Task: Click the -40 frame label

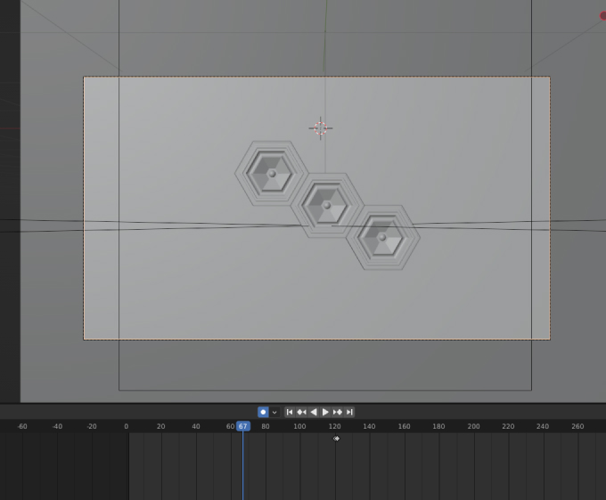Action: point(57,426)
